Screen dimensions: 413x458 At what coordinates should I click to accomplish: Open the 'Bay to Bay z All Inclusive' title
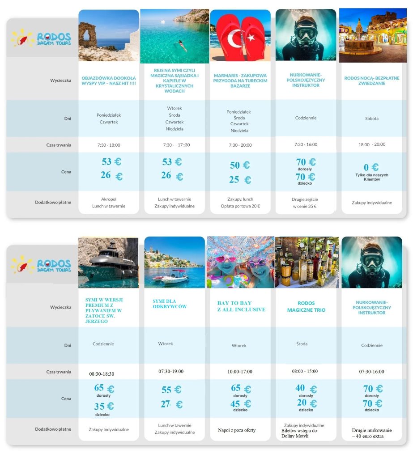(x=241, y=306)
